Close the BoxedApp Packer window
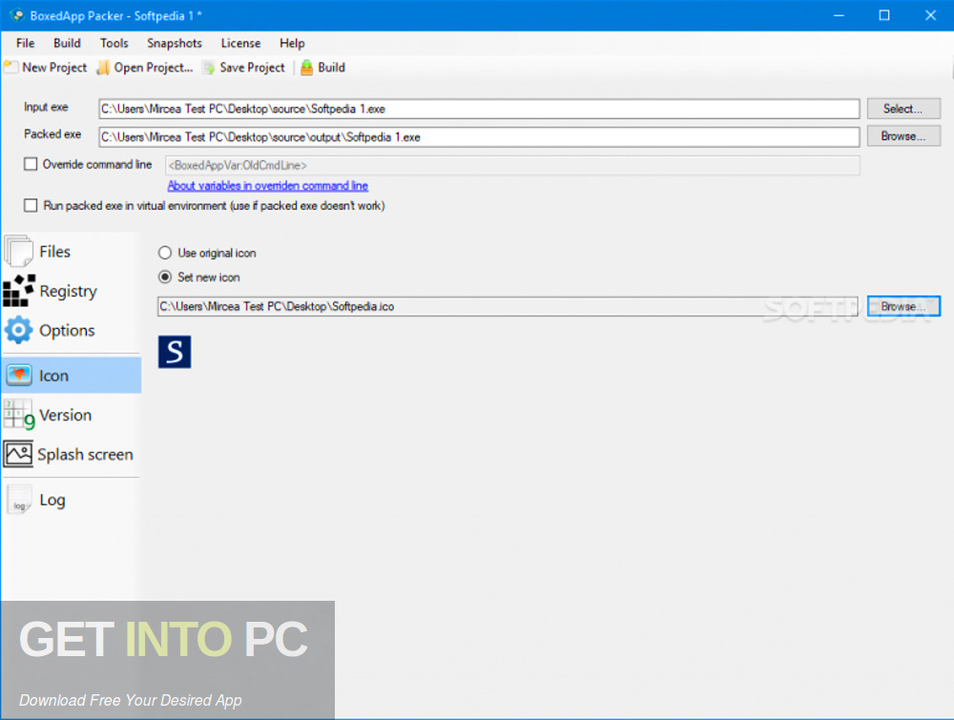 (x=930, y=15)
